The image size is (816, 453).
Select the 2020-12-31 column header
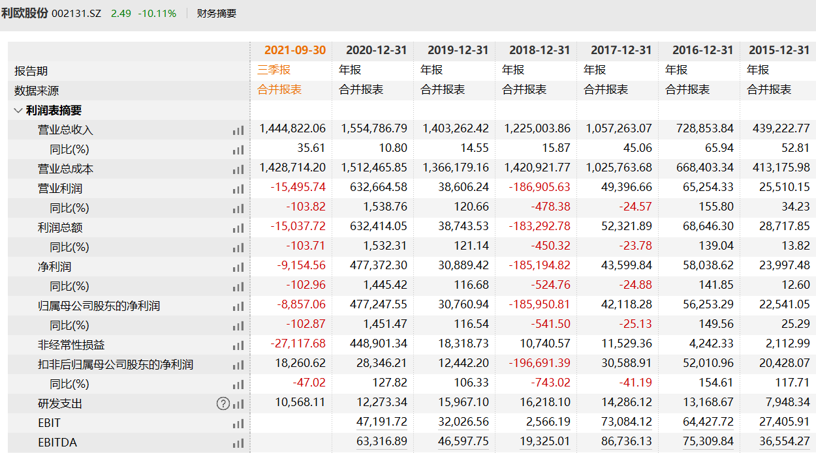coord(376,50)
